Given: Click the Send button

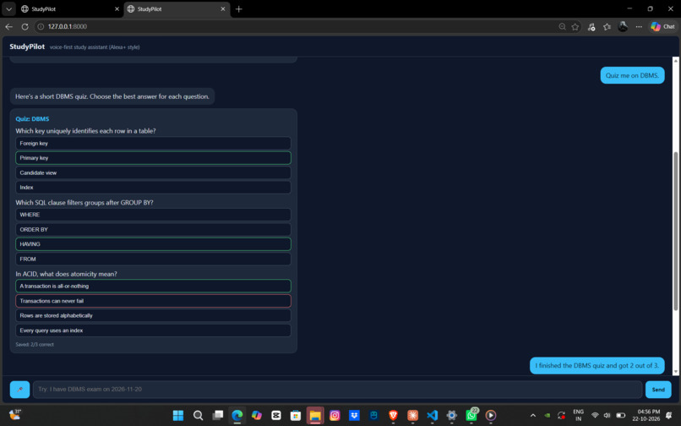Looking at the screenshot, I should pos(658,389).
